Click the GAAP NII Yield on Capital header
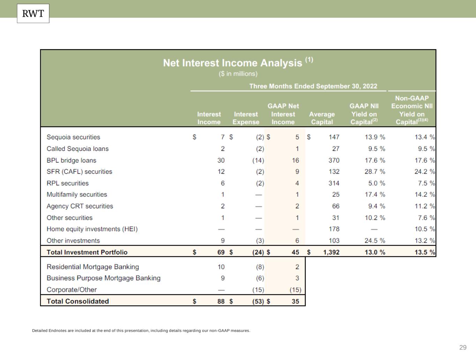 click(364, 114)
